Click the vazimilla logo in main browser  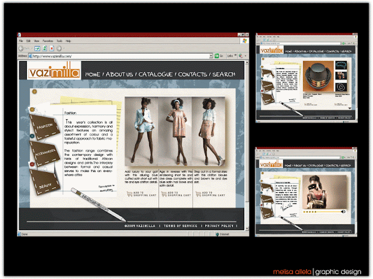tap(54, 70)
